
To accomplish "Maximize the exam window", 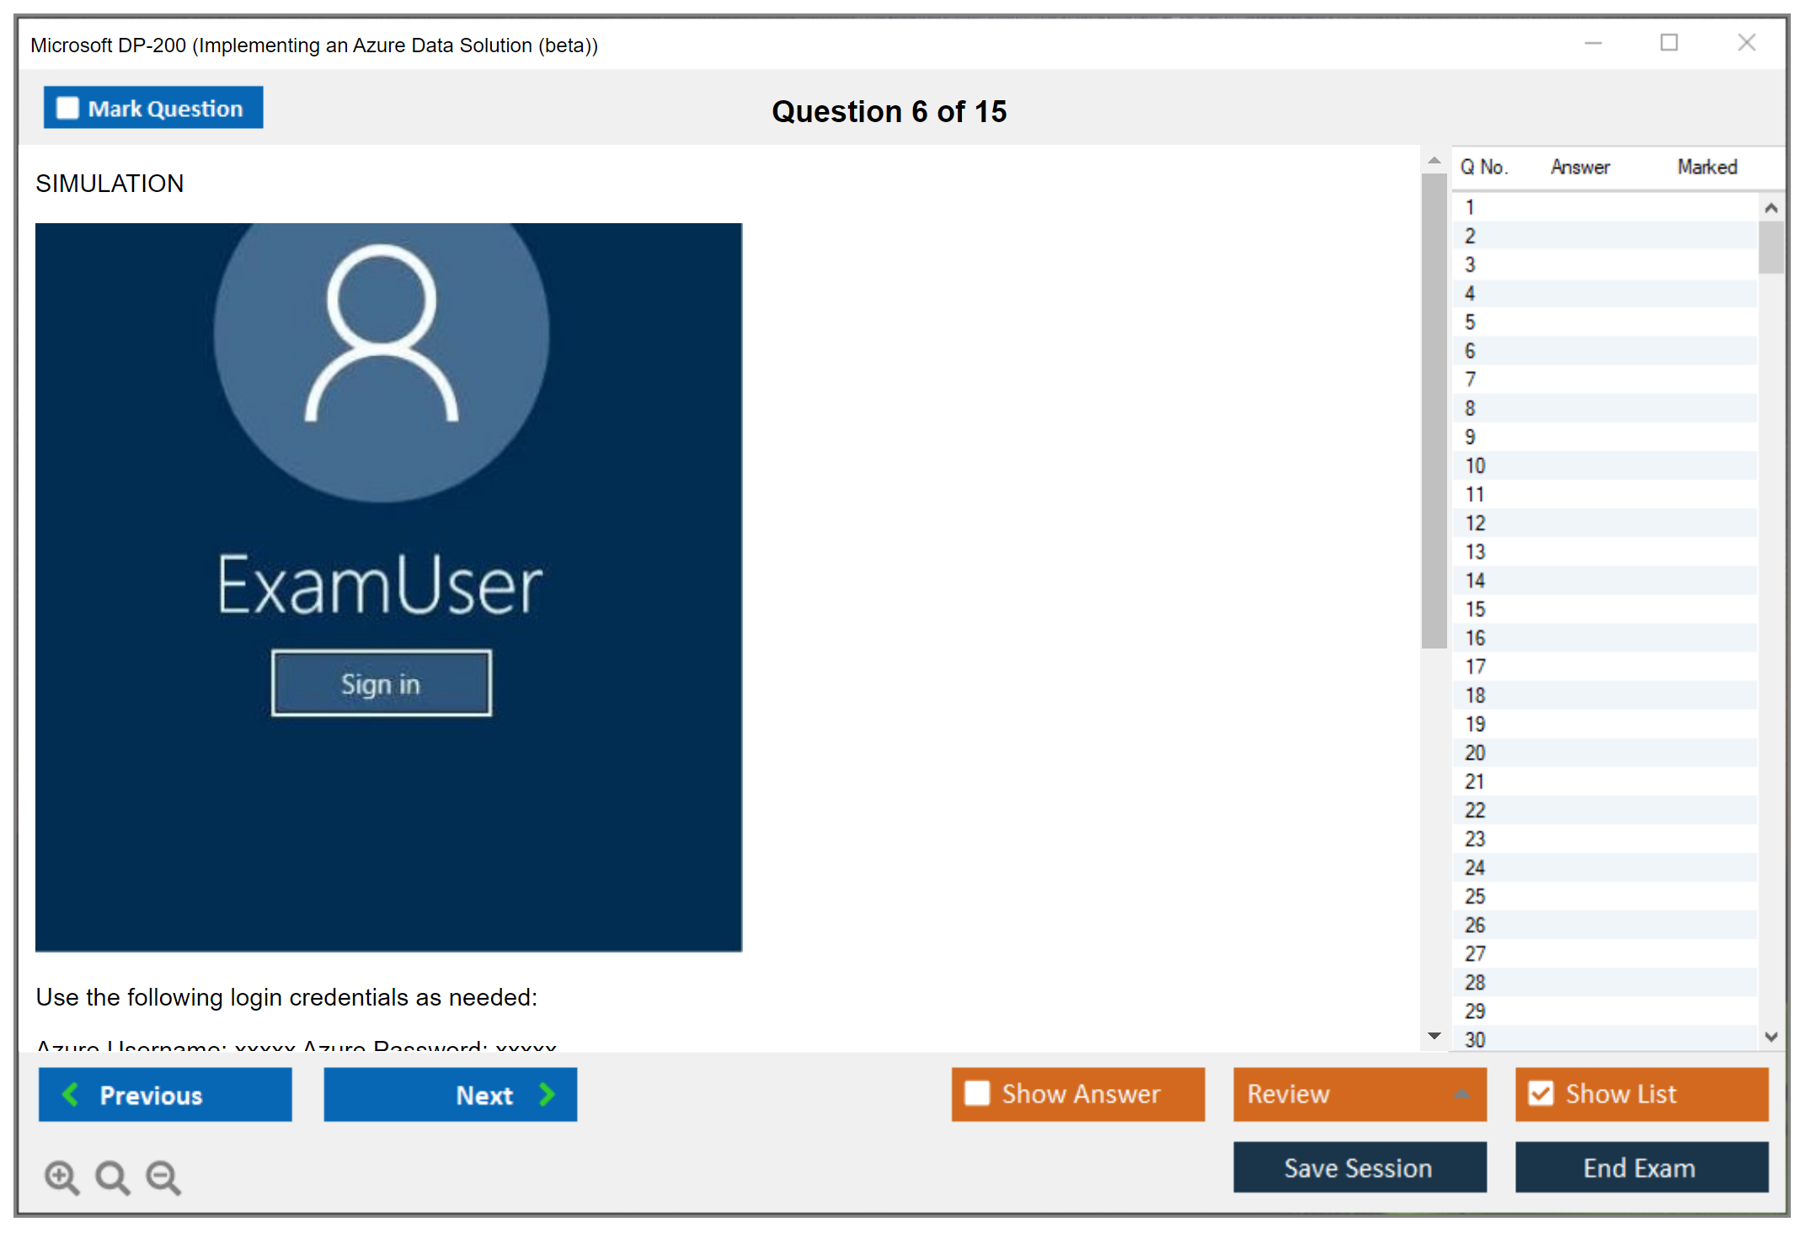I will [1669, 43].
